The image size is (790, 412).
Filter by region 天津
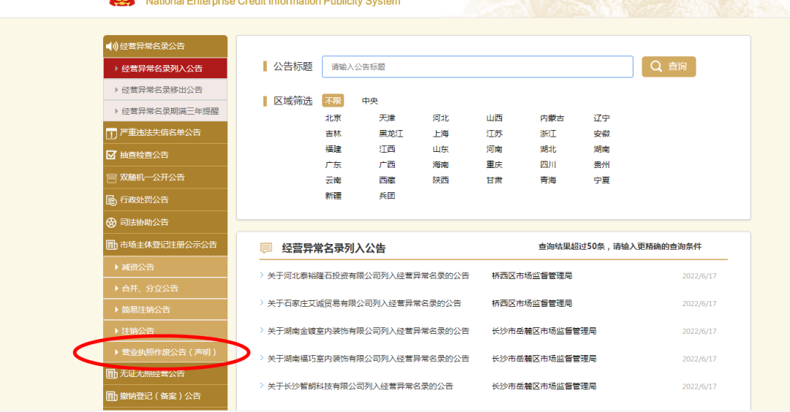tap(387, 118)
